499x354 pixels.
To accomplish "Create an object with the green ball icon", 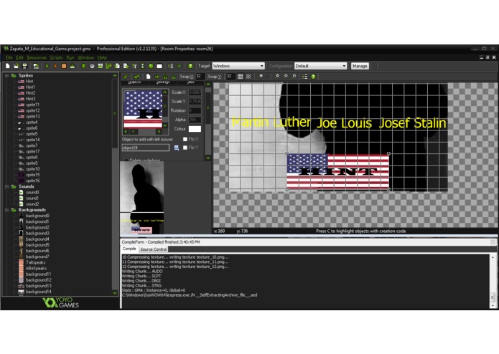I will pyautogui.click(x=151, y=66).
